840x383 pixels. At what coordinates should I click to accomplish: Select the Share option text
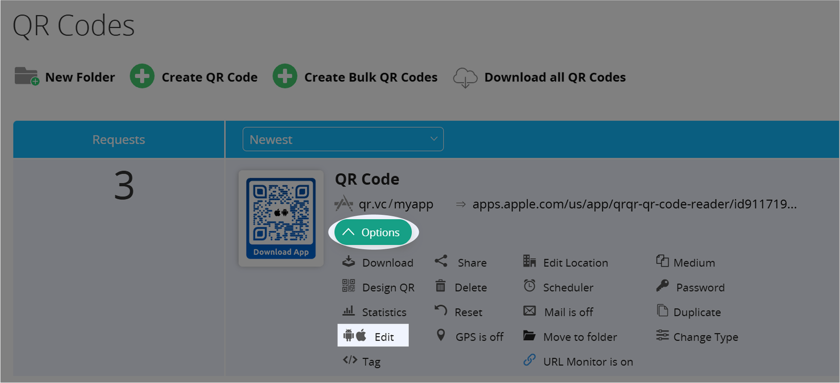[472, 263]
